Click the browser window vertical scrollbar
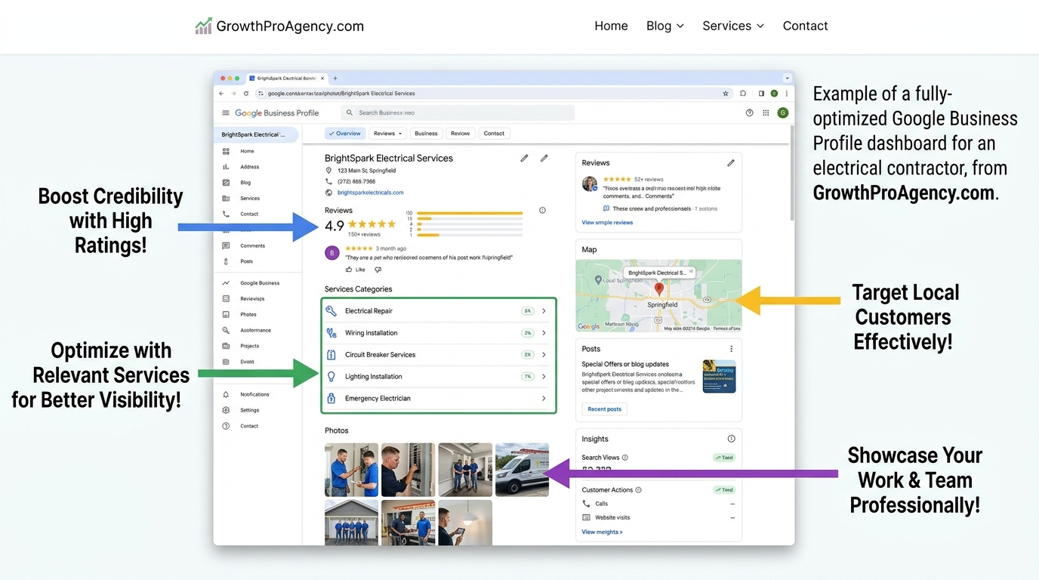This screenshot has width=1039, height=580. [x=791, y=174]
